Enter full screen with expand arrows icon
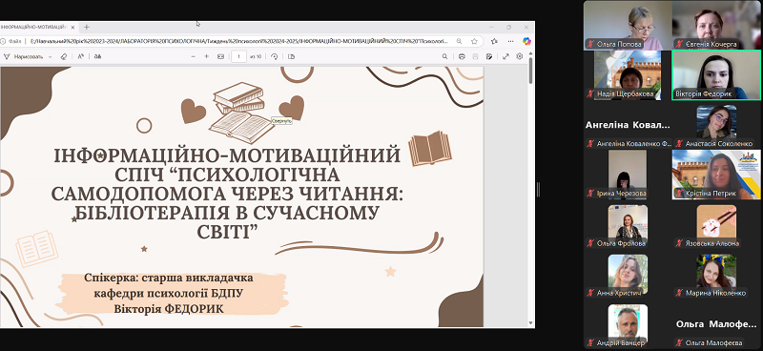 (x=505, y=56)
